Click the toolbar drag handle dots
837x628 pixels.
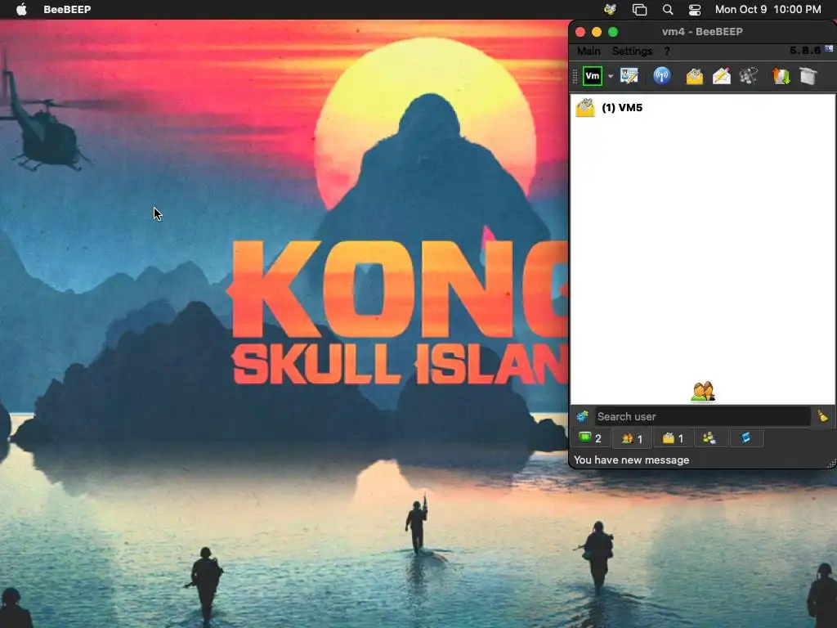click(x=575, y=76)
